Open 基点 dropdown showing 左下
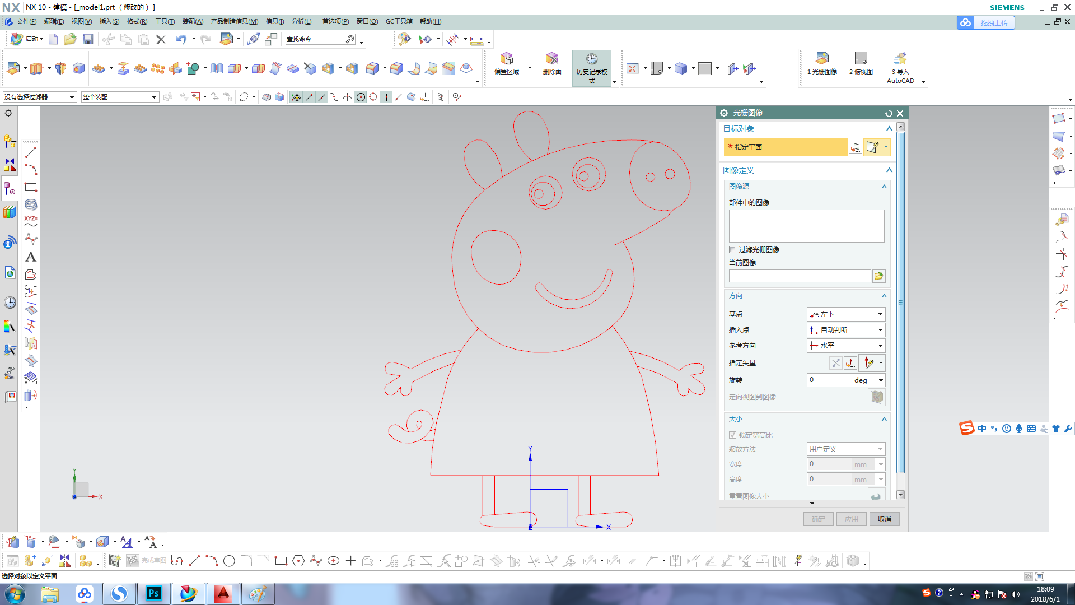This screenshot has width=1075, height=605. point(845,314)
